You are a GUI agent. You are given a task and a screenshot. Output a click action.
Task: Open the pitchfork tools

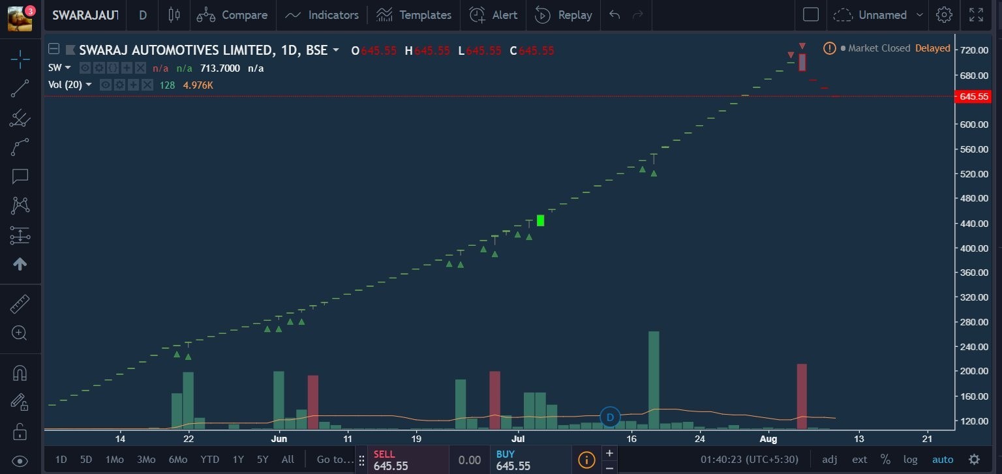coord(20,118)
